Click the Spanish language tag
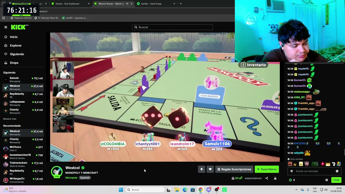The height and width of the screenshot is (194, 345). pyautogui.click(x=85, y=178)
